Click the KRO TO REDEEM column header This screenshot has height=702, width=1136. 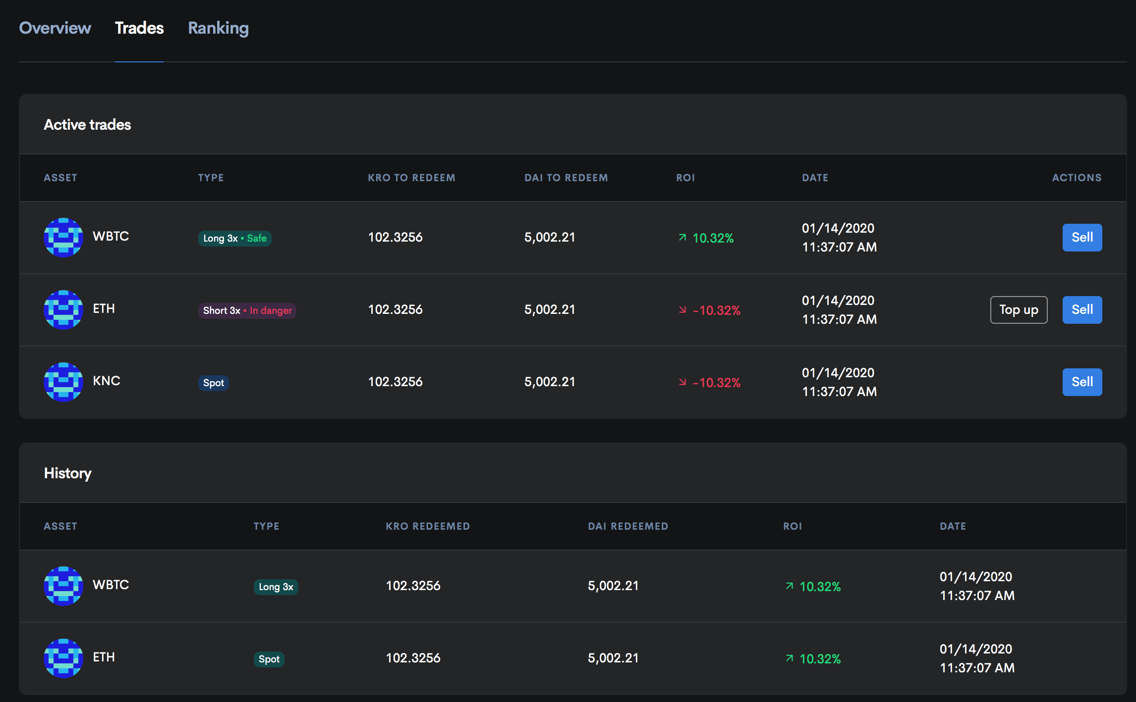(411, 178)
